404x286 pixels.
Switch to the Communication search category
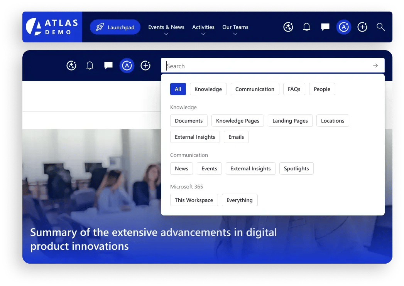click(x=255, y=89)
